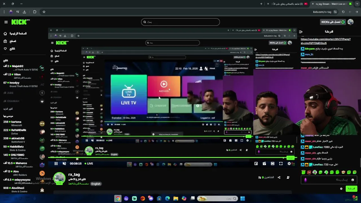The width and height of the screenshot is (361, 203).
Task: Click the taskbar search box
Action: click(x=217, y=198)
